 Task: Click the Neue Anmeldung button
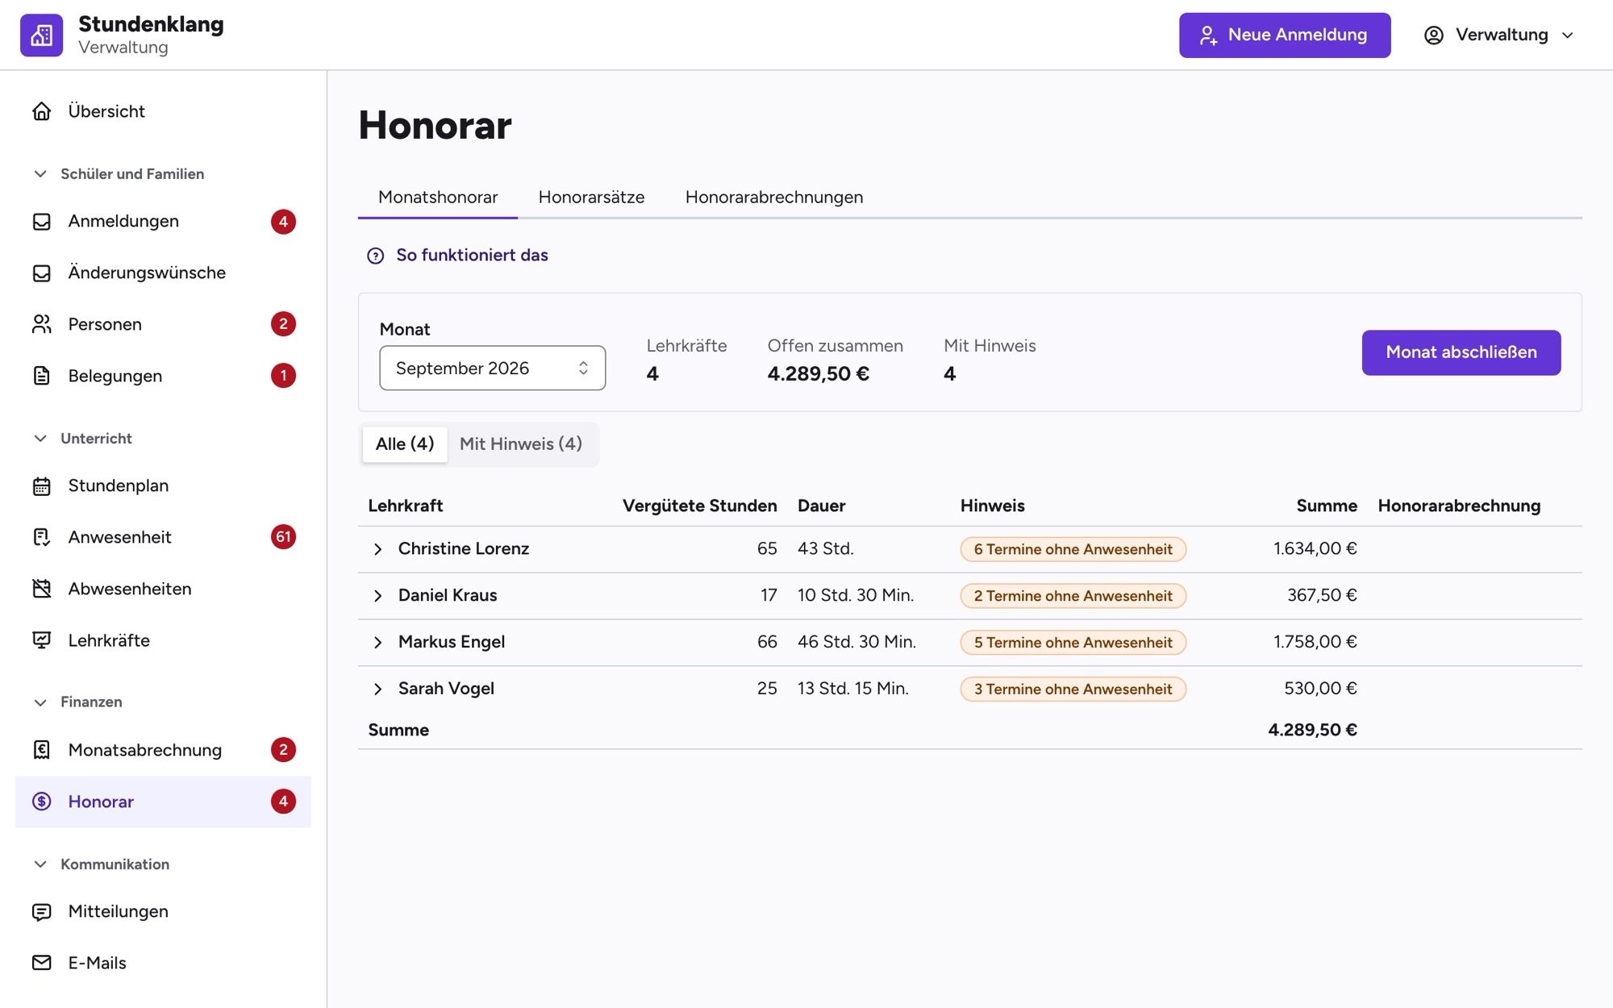(x=1284, y=35)
